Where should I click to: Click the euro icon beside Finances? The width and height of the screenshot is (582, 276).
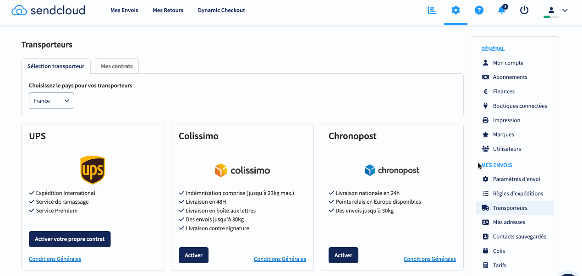(x=486, y=92)
